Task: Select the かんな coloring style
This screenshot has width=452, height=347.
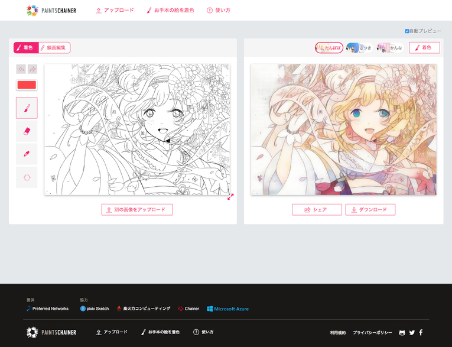Action: pos(390,48)
